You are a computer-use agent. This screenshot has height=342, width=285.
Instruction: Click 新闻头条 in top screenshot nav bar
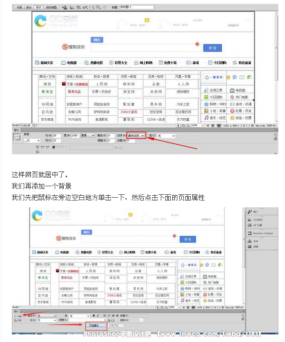pyautogui.click(x=44, y=63)
